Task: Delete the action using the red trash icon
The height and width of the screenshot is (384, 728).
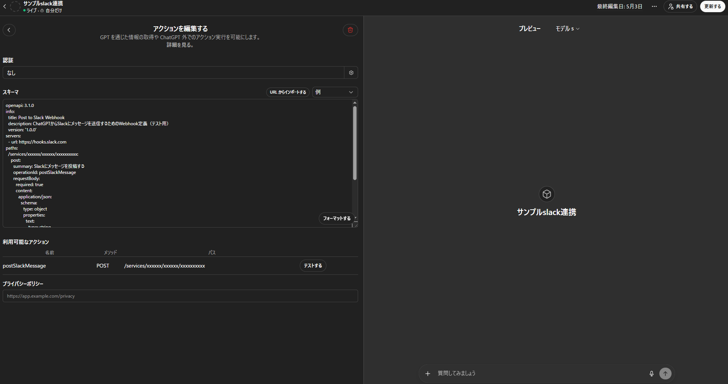Action: tap(350, 30)
